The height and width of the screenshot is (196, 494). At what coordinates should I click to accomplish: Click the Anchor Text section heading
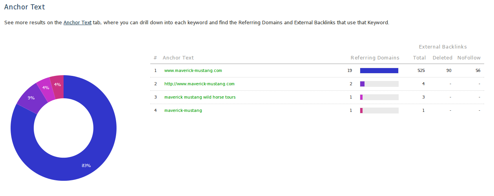24,7
